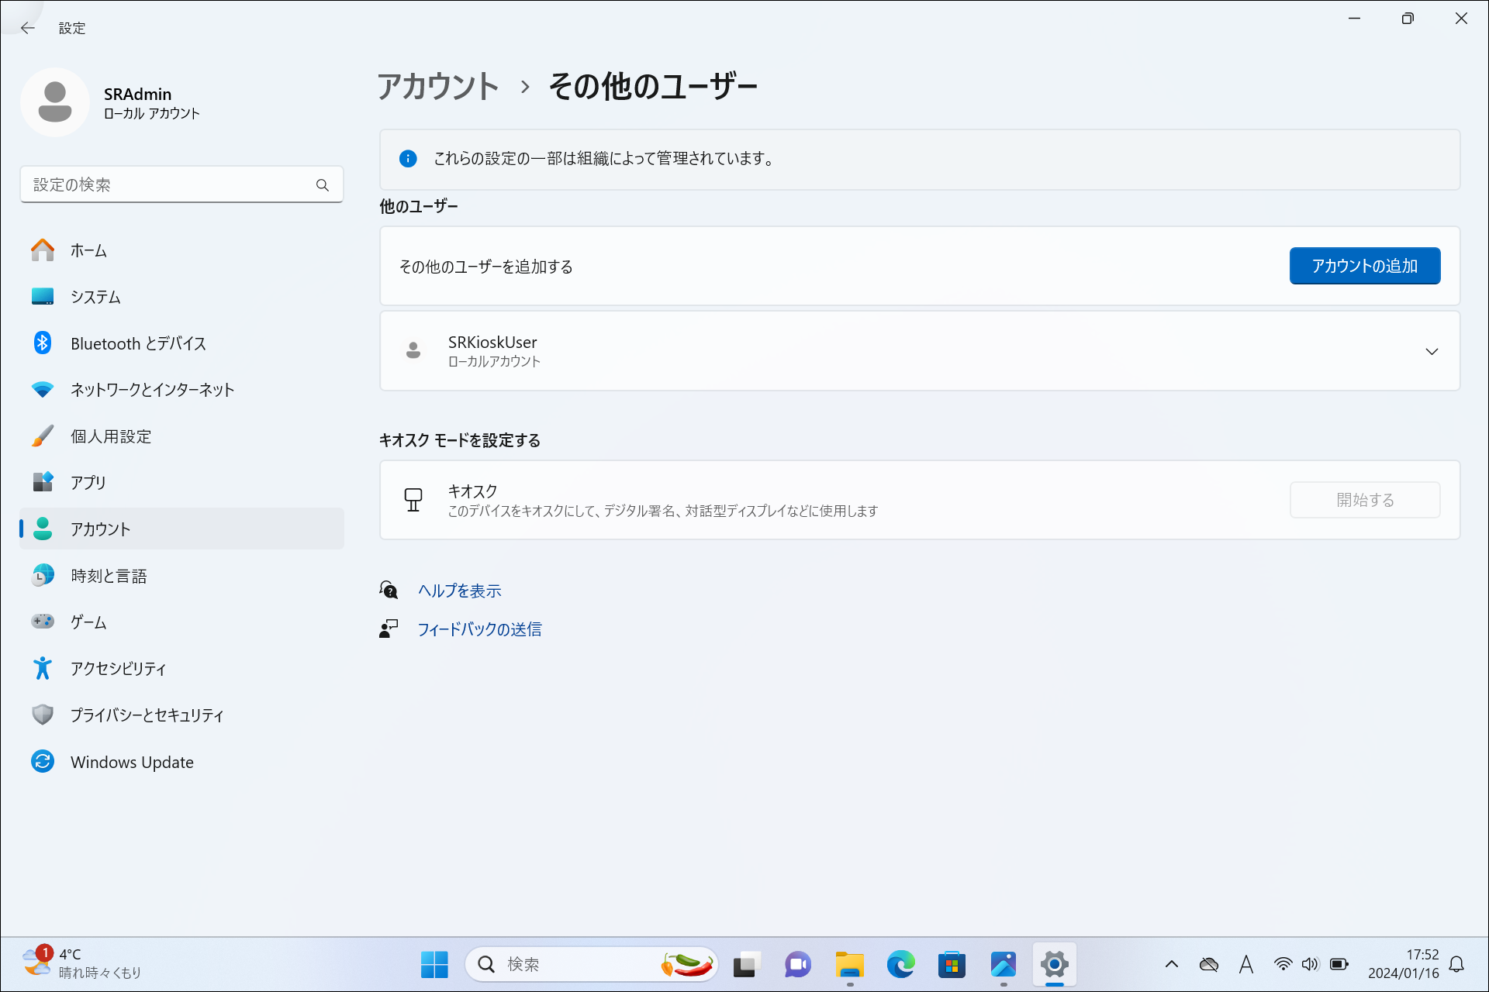Open Microsoft Edge from the taskbar
1489x992 pixels.
click(900, 964)
